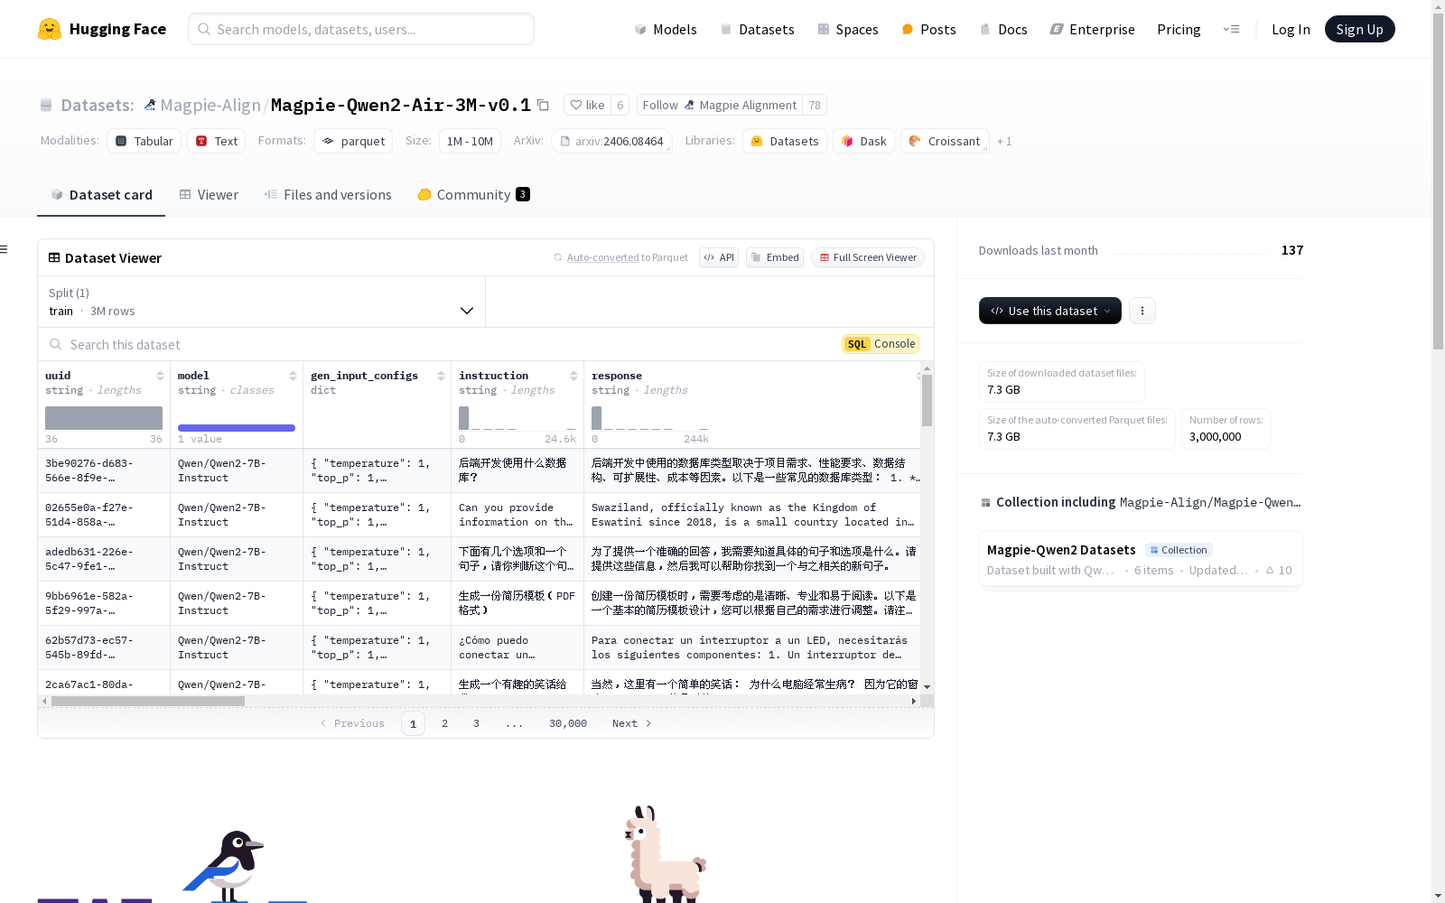This screenshot has width=1445, height=903.
Task: Open Models in the top navigation
Action: tap(666, 29)
